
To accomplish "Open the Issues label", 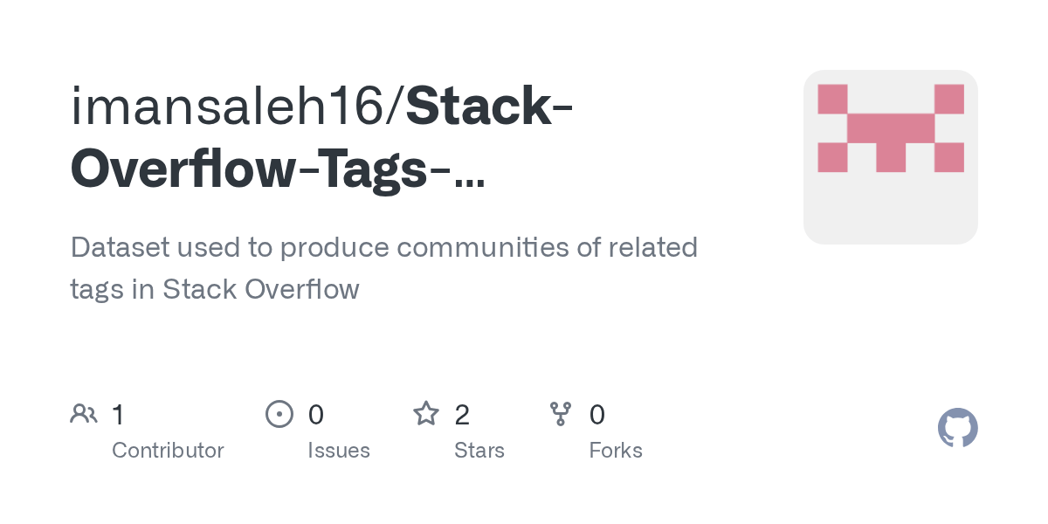I will 338,451.
